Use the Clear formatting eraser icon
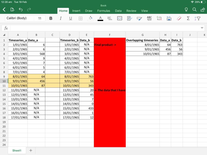 (179, 18)
